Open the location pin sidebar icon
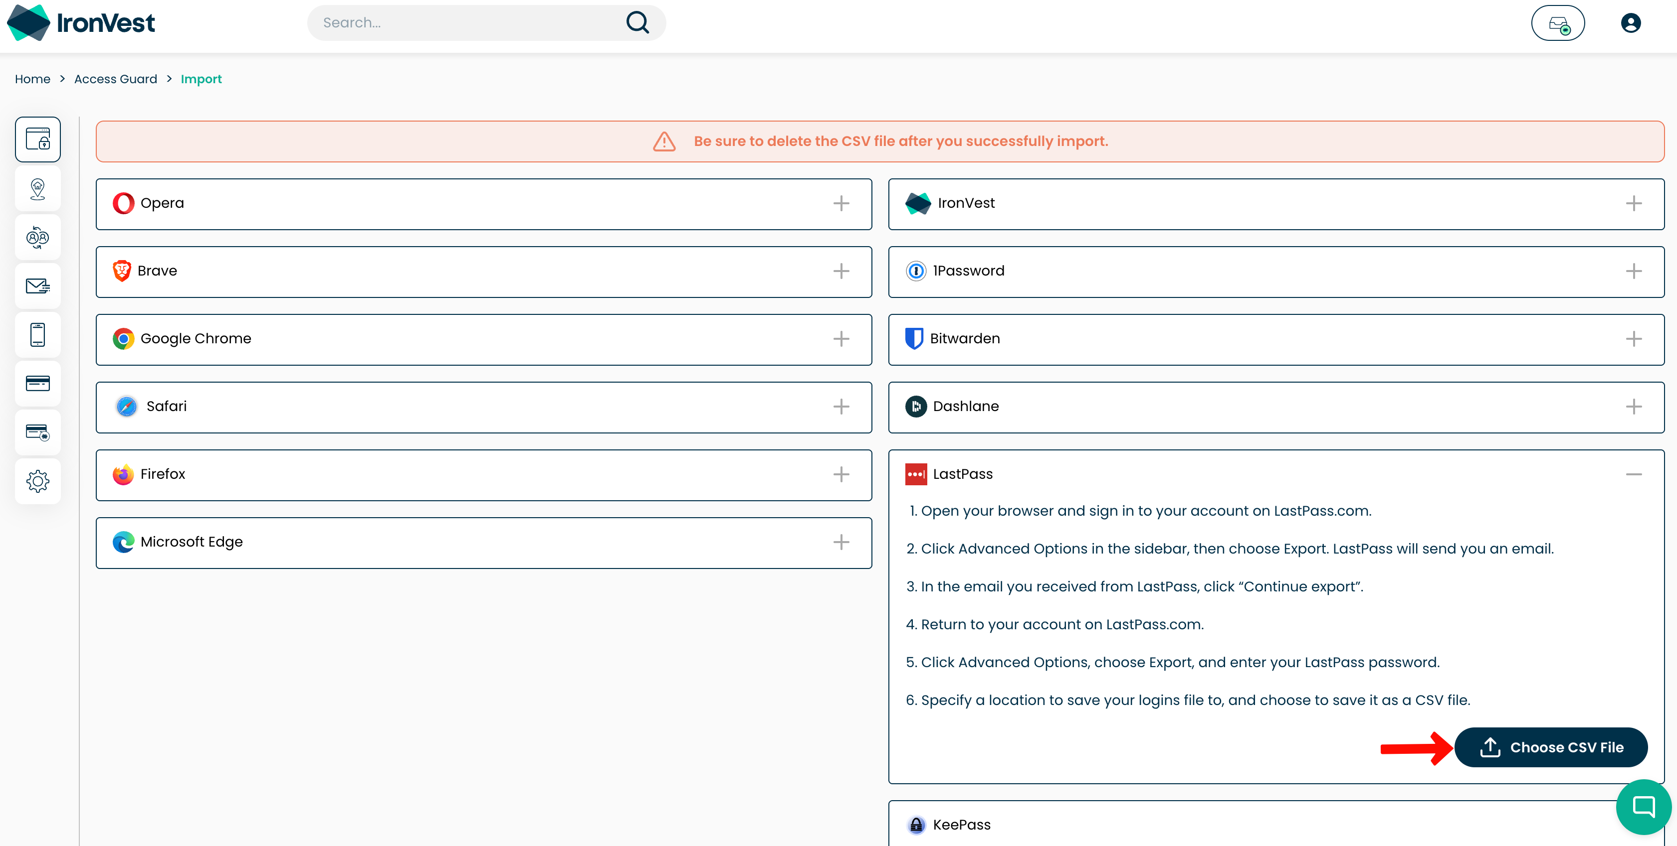Viewport: 1677px width, 846px height. tap(38, 188)
